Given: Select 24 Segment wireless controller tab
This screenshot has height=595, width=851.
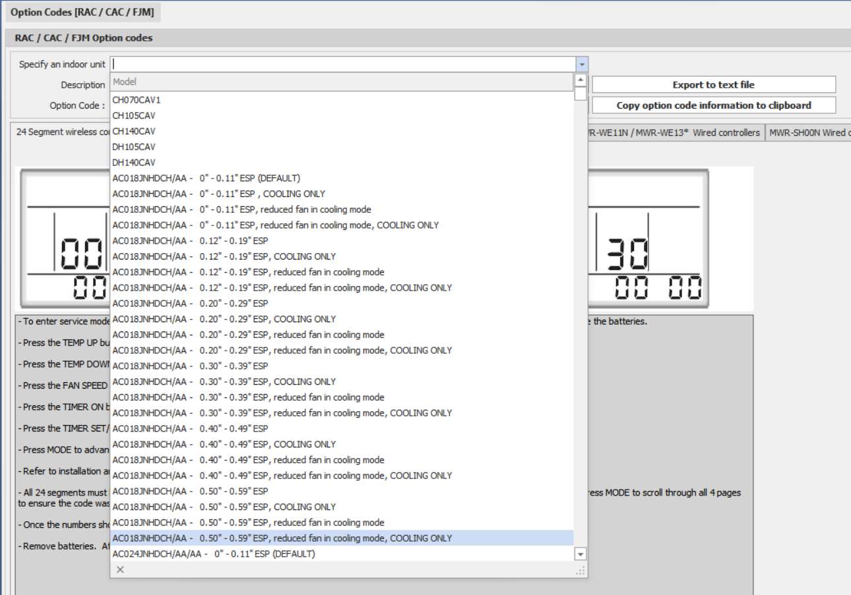Looking at the screenshot, I should (x=63, y=132).
